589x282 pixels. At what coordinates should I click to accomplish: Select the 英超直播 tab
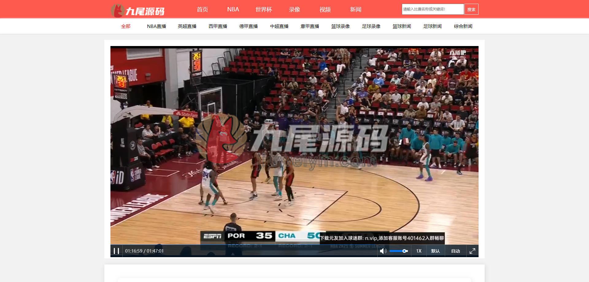(187, 26)
